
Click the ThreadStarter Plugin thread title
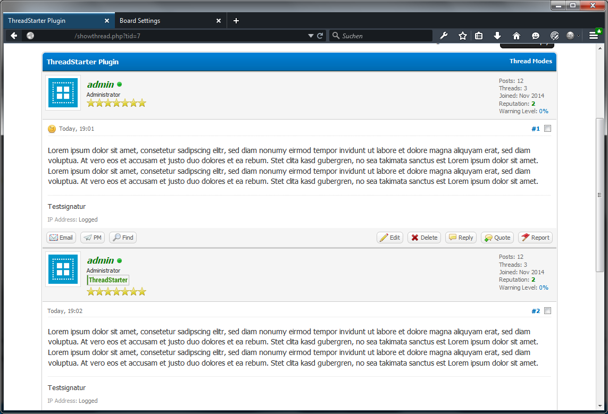point(82,62)
